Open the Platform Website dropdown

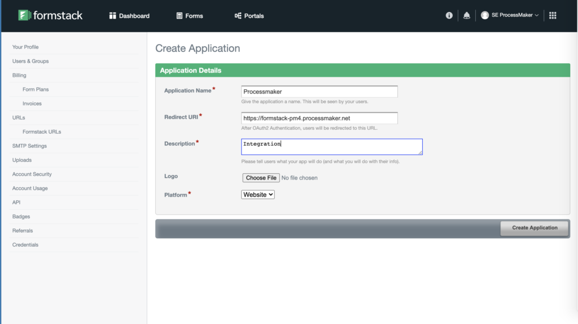click(x=257, y=195)
